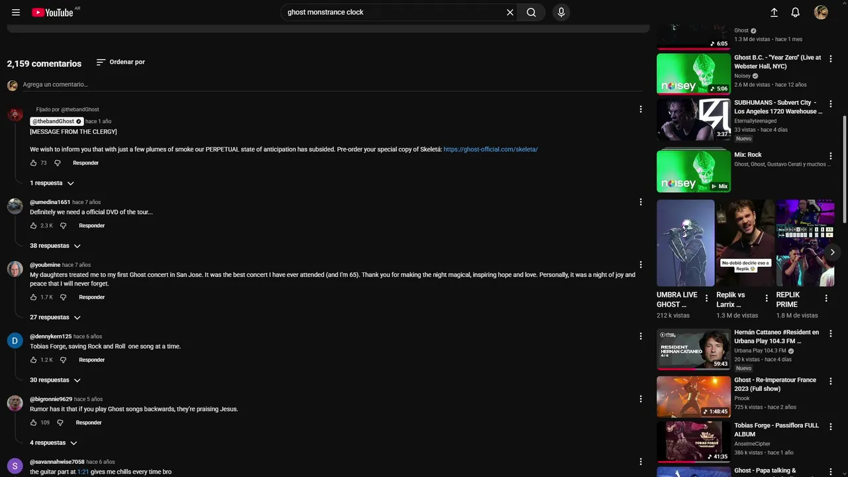Expand '30 respuestas' replies
The width and height of the screenshot is (848, 477).
pos(55,380)
